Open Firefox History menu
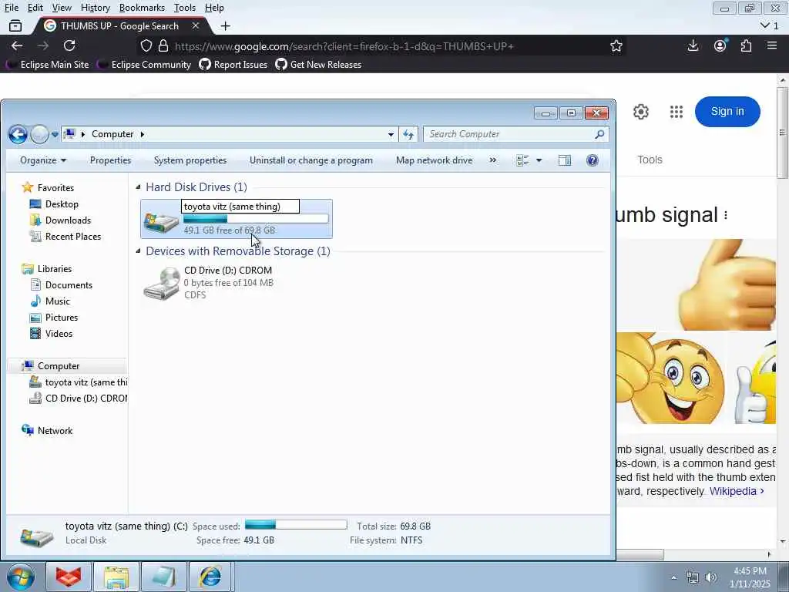 pos(95,8)
